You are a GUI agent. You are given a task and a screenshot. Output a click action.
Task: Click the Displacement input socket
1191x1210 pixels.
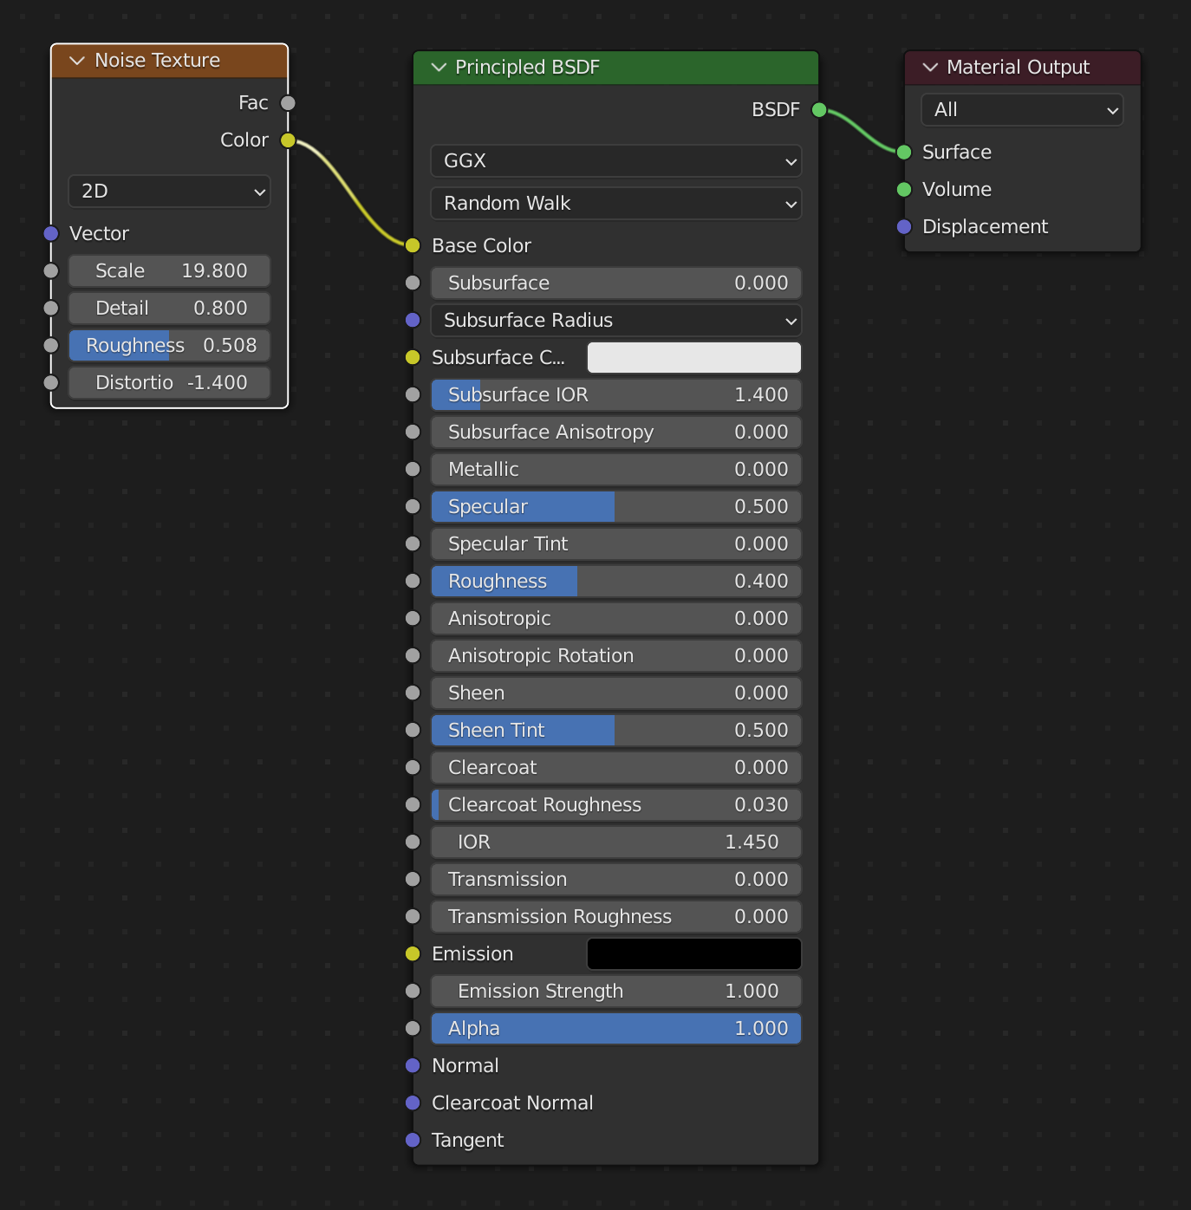click(x=904, y=227)
